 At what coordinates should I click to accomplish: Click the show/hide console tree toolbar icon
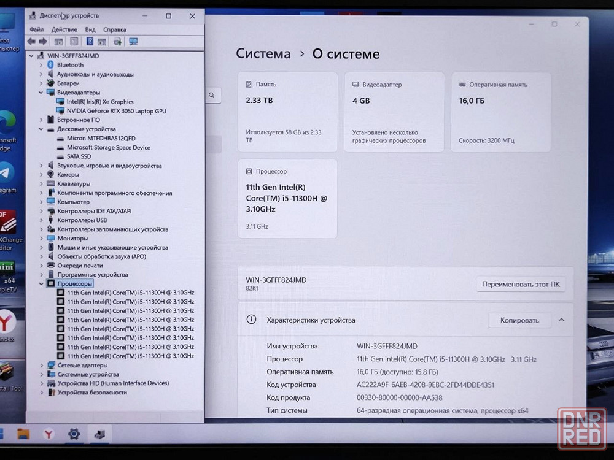coord(59,42)
